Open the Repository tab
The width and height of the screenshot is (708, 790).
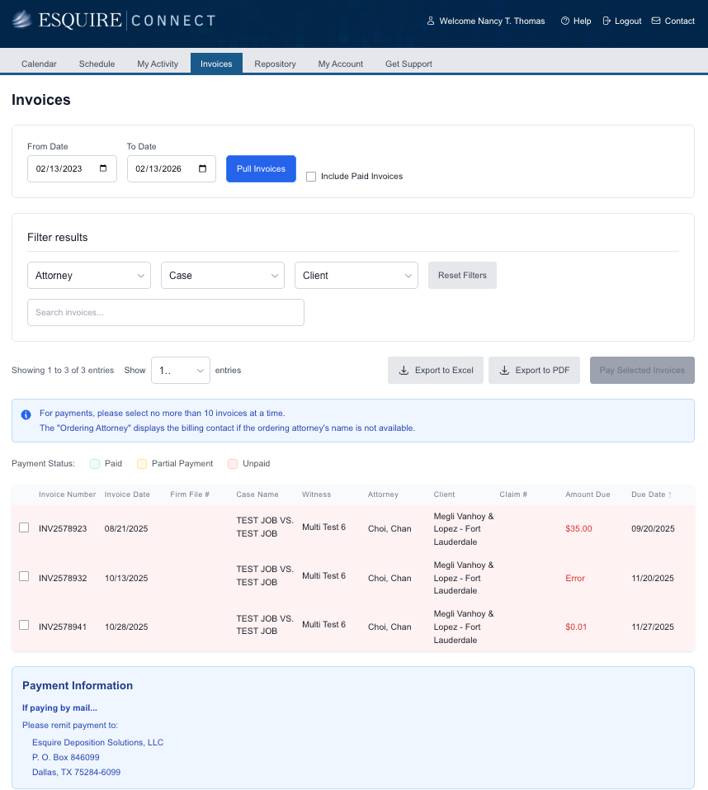[275, 64]
